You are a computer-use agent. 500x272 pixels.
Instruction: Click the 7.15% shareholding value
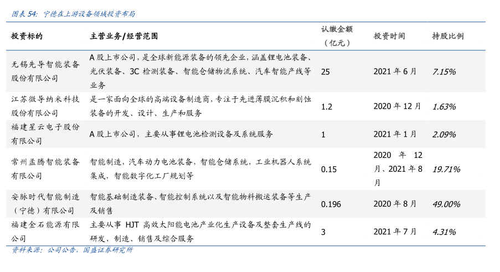444,71
